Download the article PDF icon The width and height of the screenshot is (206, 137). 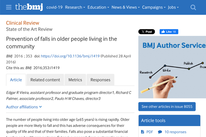[x=142, y=132]
